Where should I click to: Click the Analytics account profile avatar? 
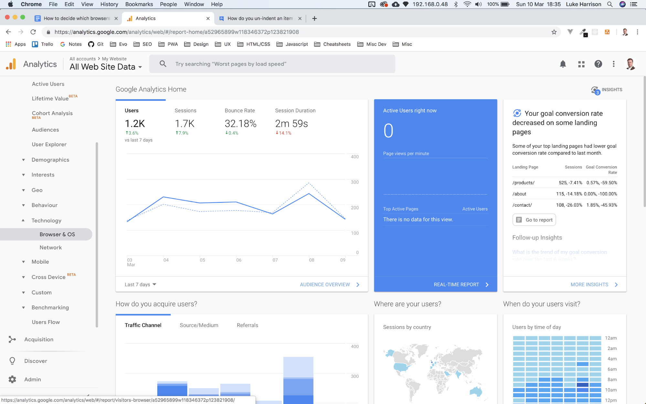point(630,64)
